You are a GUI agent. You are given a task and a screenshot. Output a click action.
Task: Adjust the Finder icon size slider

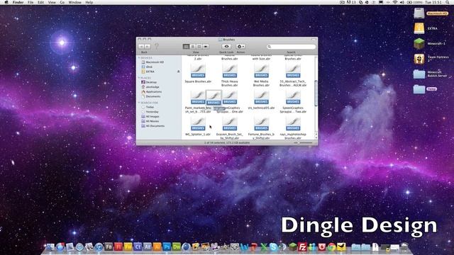click(303, 142)
